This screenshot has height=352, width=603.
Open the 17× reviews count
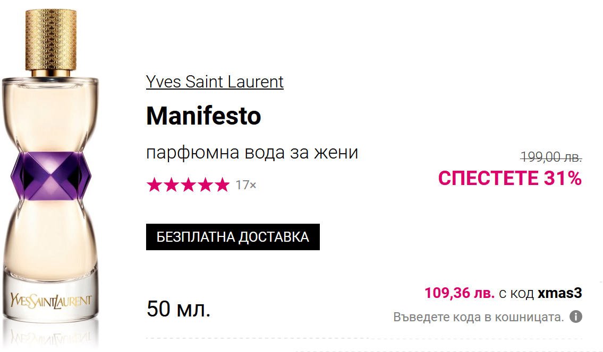[245, 185]
